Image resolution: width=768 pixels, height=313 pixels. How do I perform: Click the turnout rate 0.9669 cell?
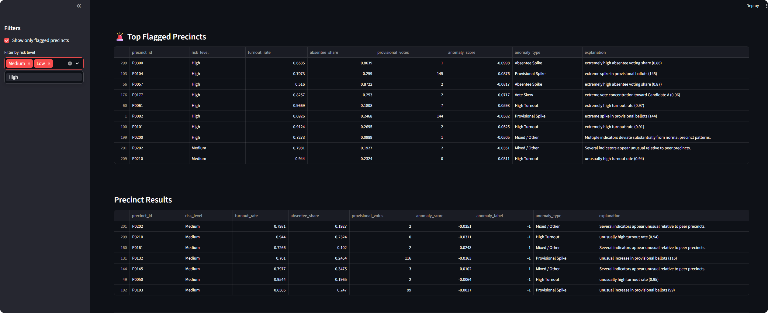click(276, 105)
